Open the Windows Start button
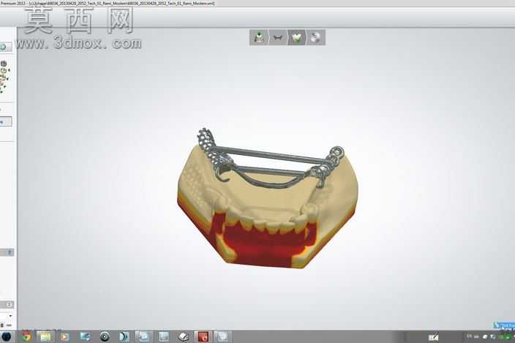The height and width of the screenshot is (343, 515). [6, 336]
